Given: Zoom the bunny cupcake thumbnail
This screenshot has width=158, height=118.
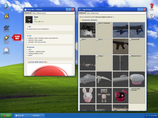Looking at the screenshot, I should [x=87, y=96].
